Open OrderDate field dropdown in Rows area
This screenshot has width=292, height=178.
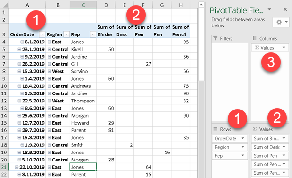click(x=242, y=138)
